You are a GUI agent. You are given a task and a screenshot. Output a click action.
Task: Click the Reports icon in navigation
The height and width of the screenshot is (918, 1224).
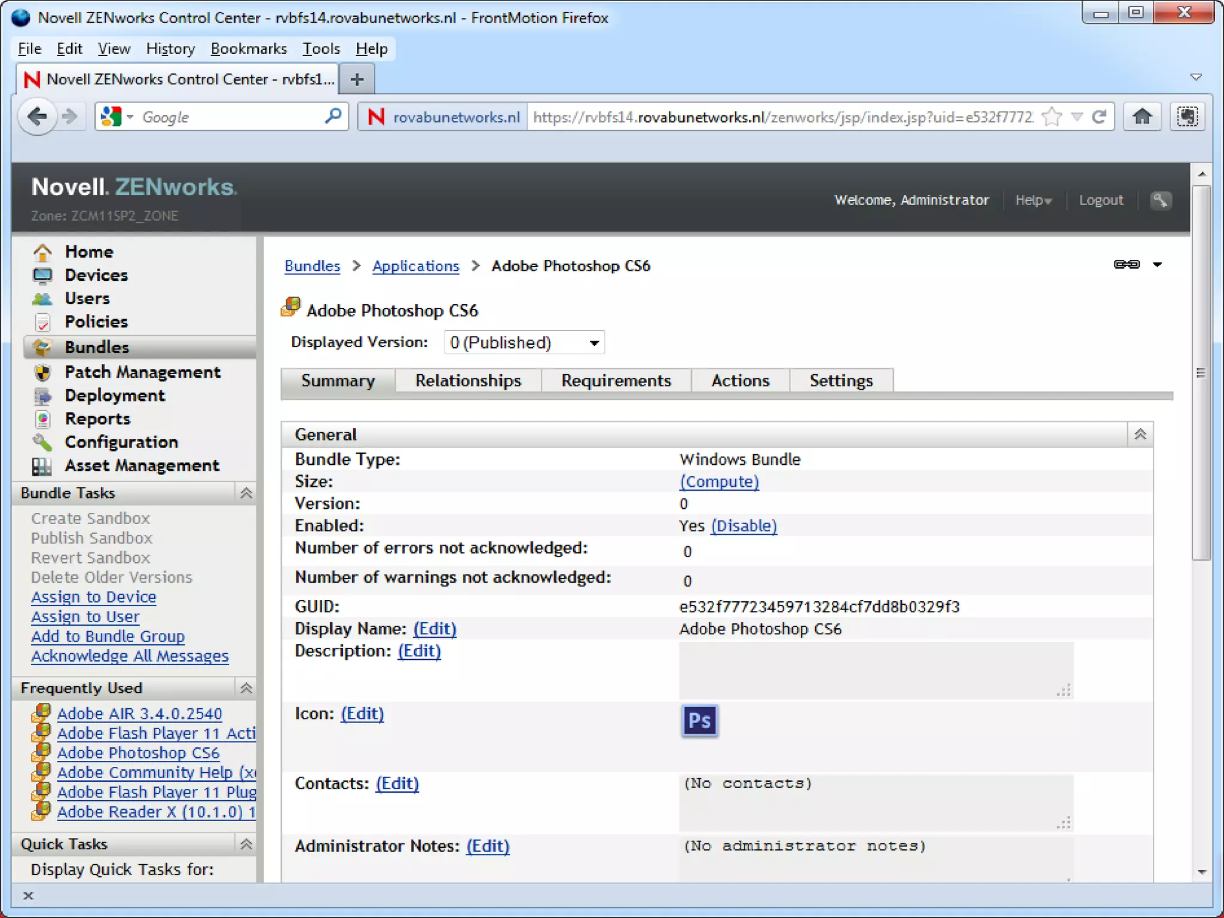coord(42,419)
